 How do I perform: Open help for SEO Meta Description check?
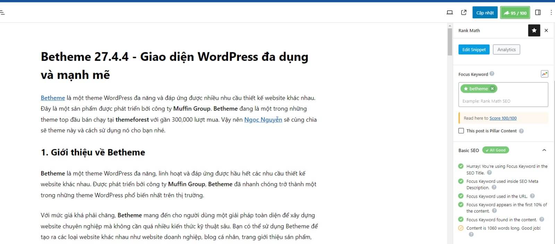tap(494, 187)
